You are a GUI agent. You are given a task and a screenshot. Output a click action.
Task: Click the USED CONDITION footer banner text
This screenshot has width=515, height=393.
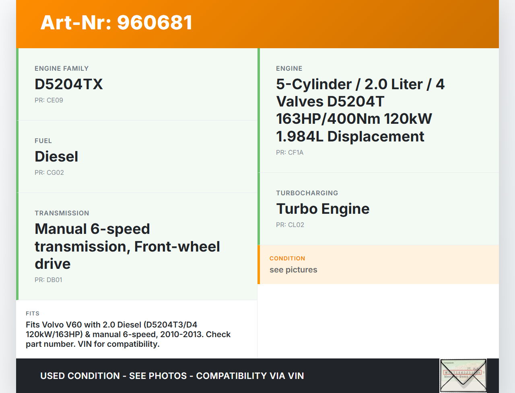(172, 376)
